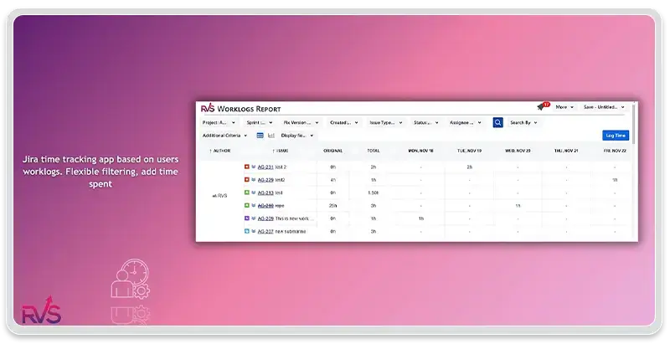Click the issue type icon for AG-207
Screen dimensions: 670x344
click(246, 231)
